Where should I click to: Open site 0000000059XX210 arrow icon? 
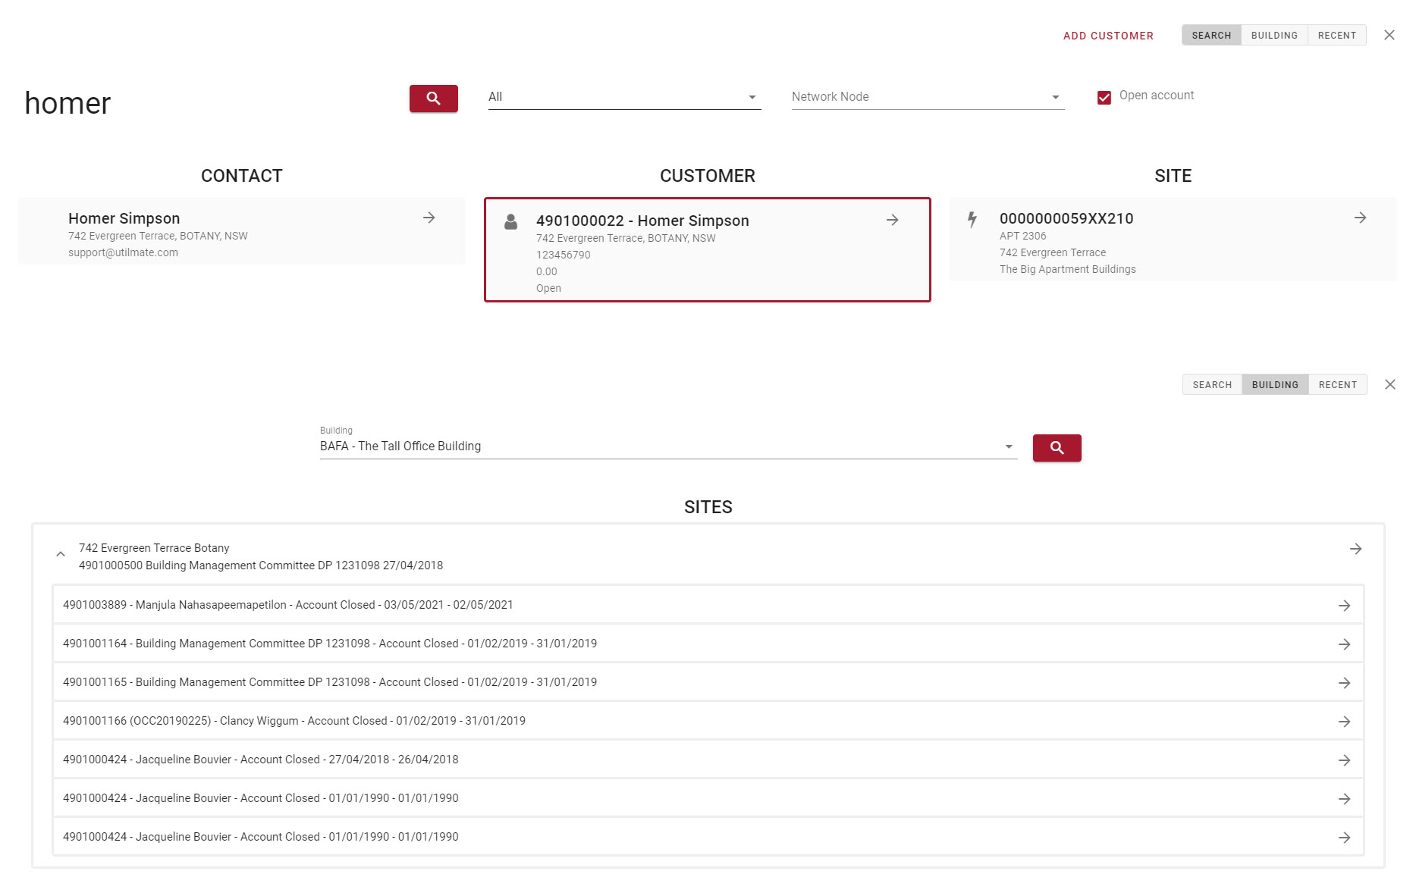(x=1361, y=218)
